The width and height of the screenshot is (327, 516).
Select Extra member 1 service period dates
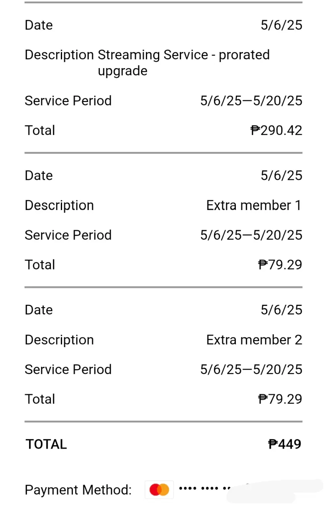(x=251, y=235)
